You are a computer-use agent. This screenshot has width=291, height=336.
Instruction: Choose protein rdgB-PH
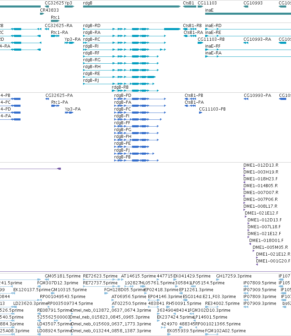123,137
